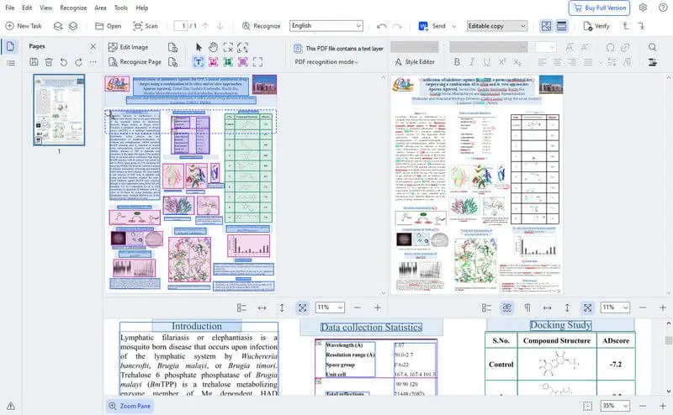Click the undo arrow in main toolbar
The image size is (673, 415).
tap(381, 26)
